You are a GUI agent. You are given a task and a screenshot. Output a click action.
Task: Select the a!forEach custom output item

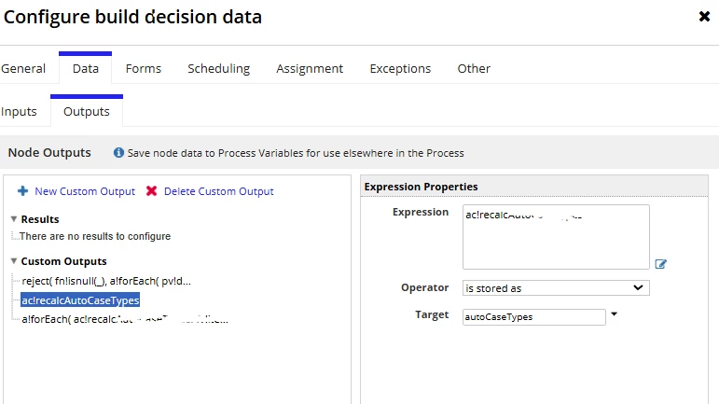125,319
